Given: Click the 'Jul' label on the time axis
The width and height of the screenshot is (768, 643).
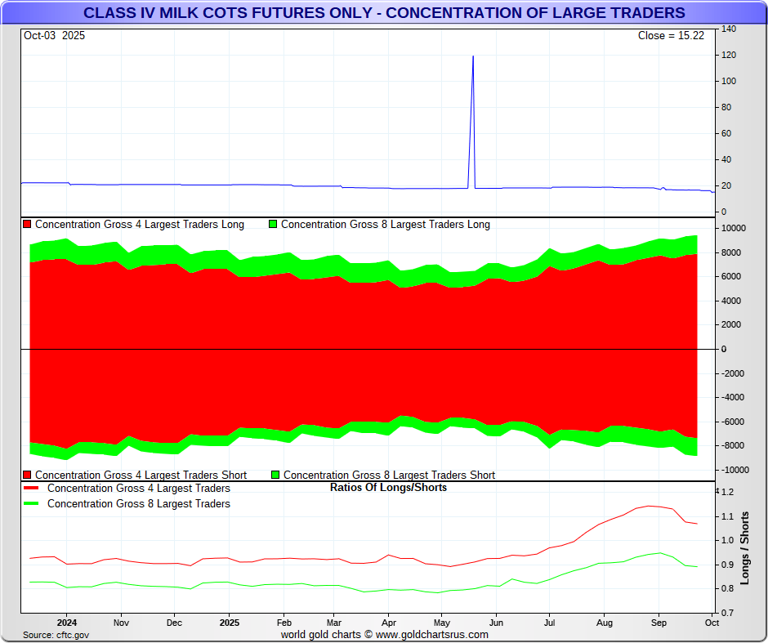Looking at the screenshot, I should point(550,623).
